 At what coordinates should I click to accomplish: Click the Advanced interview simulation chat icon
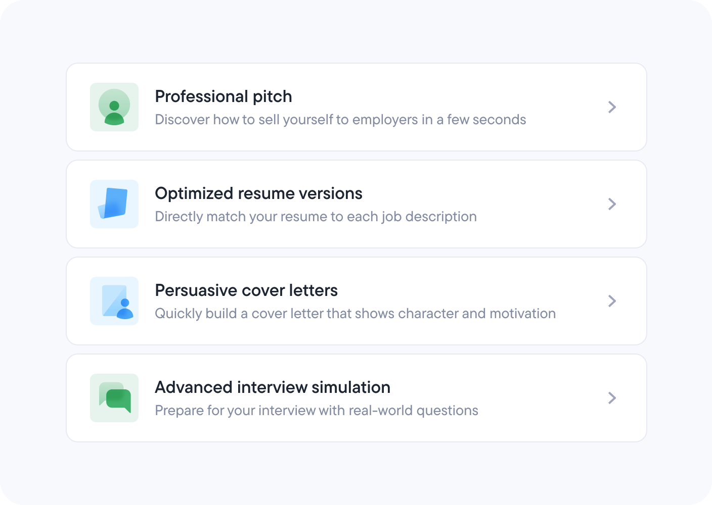(114, 398)
